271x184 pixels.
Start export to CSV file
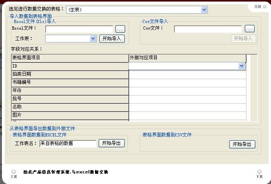(242, 144)
